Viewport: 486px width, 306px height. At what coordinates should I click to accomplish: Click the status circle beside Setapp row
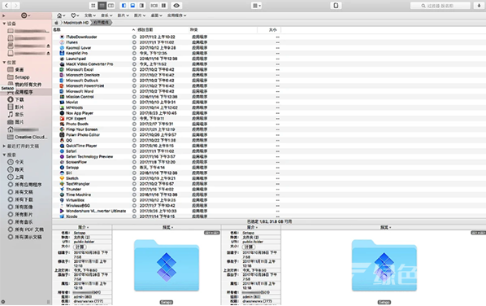point(134,168)
